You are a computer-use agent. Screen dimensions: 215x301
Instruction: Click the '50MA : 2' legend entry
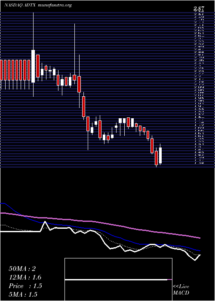[x=22, y=269]
